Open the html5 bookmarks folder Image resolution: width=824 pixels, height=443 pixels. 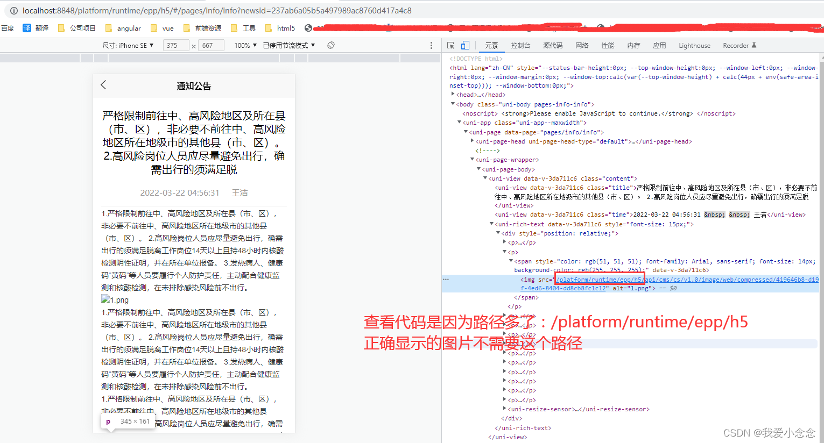pos(280,28)
